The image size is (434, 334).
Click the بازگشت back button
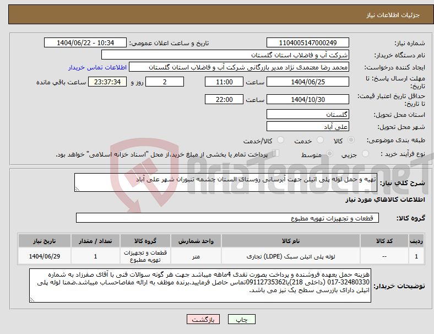point(203,319)
